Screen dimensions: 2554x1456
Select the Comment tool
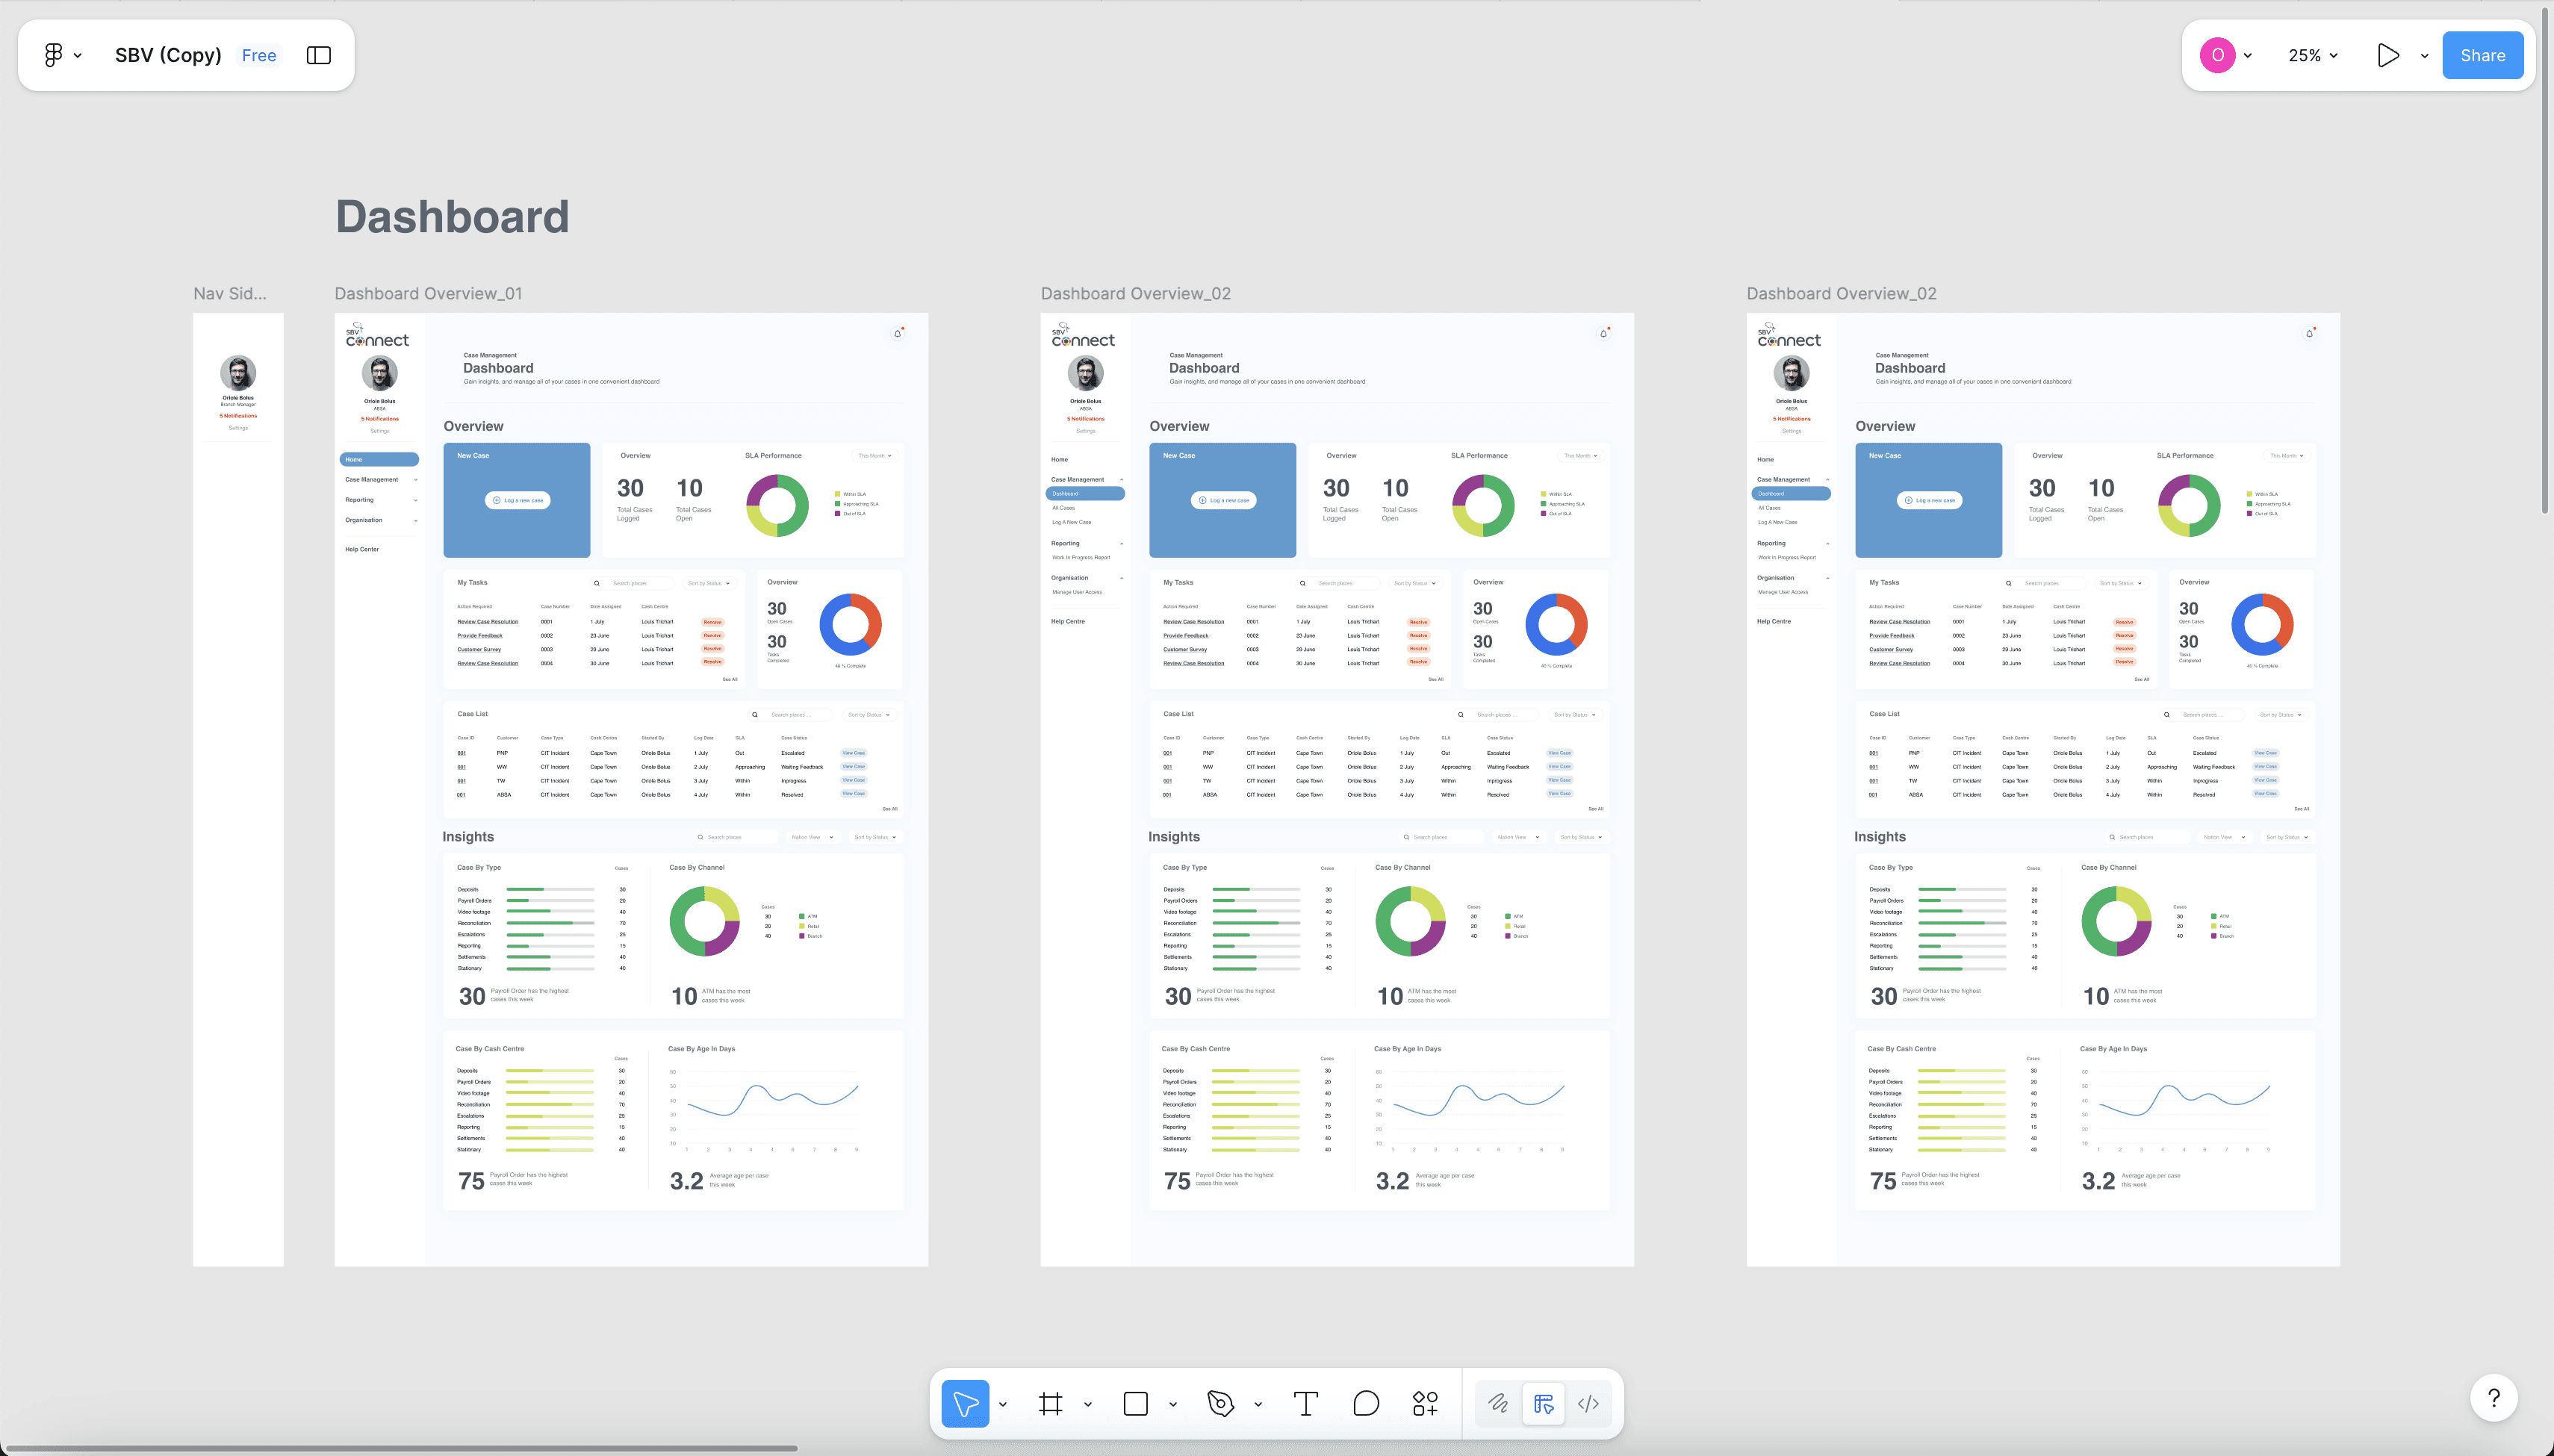tap(1365, 1403)
